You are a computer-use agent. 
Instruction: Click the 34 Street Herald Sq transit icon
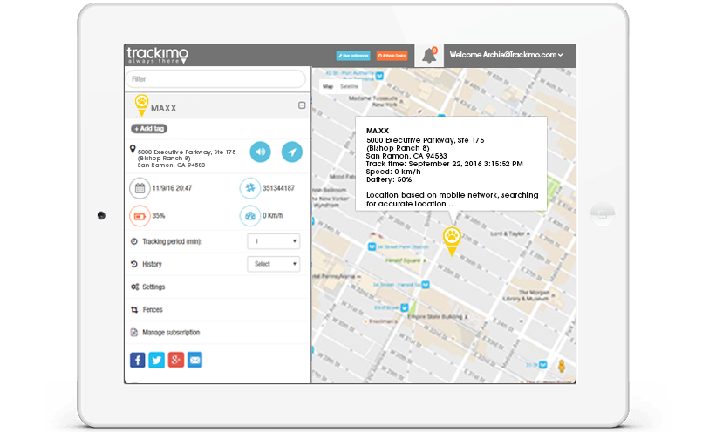(x=426, y=285)
